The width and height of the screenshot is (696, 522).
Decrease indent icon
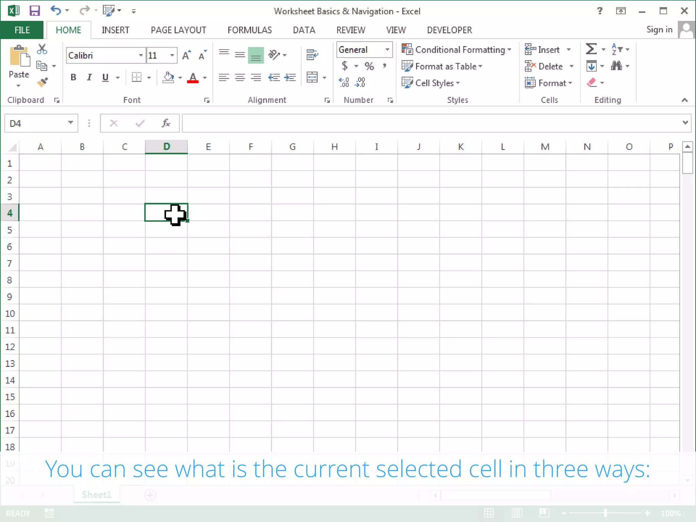[274, 77]
